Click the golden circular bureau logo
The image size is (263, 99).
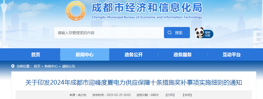76,11
